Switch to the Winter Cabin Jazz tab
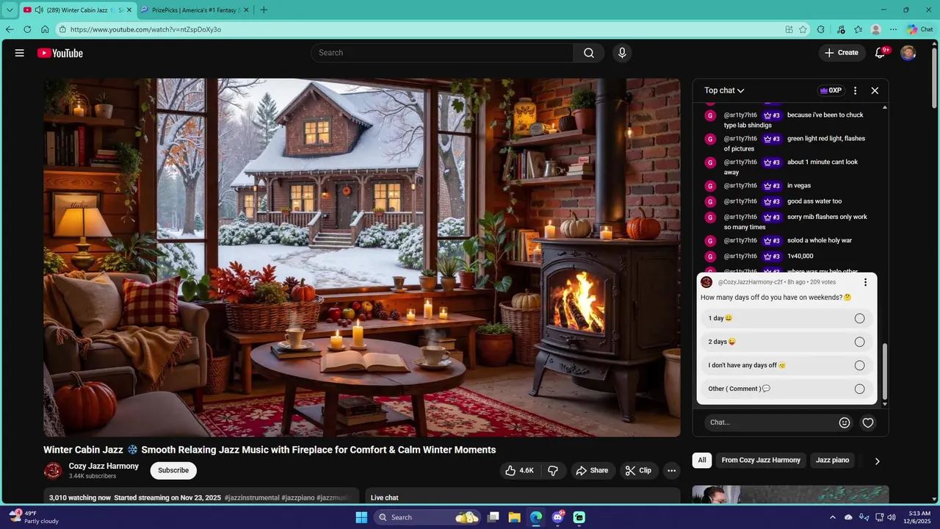Viewport: 940px width, 529px height. pyautogui.click(x=77, y=10)
